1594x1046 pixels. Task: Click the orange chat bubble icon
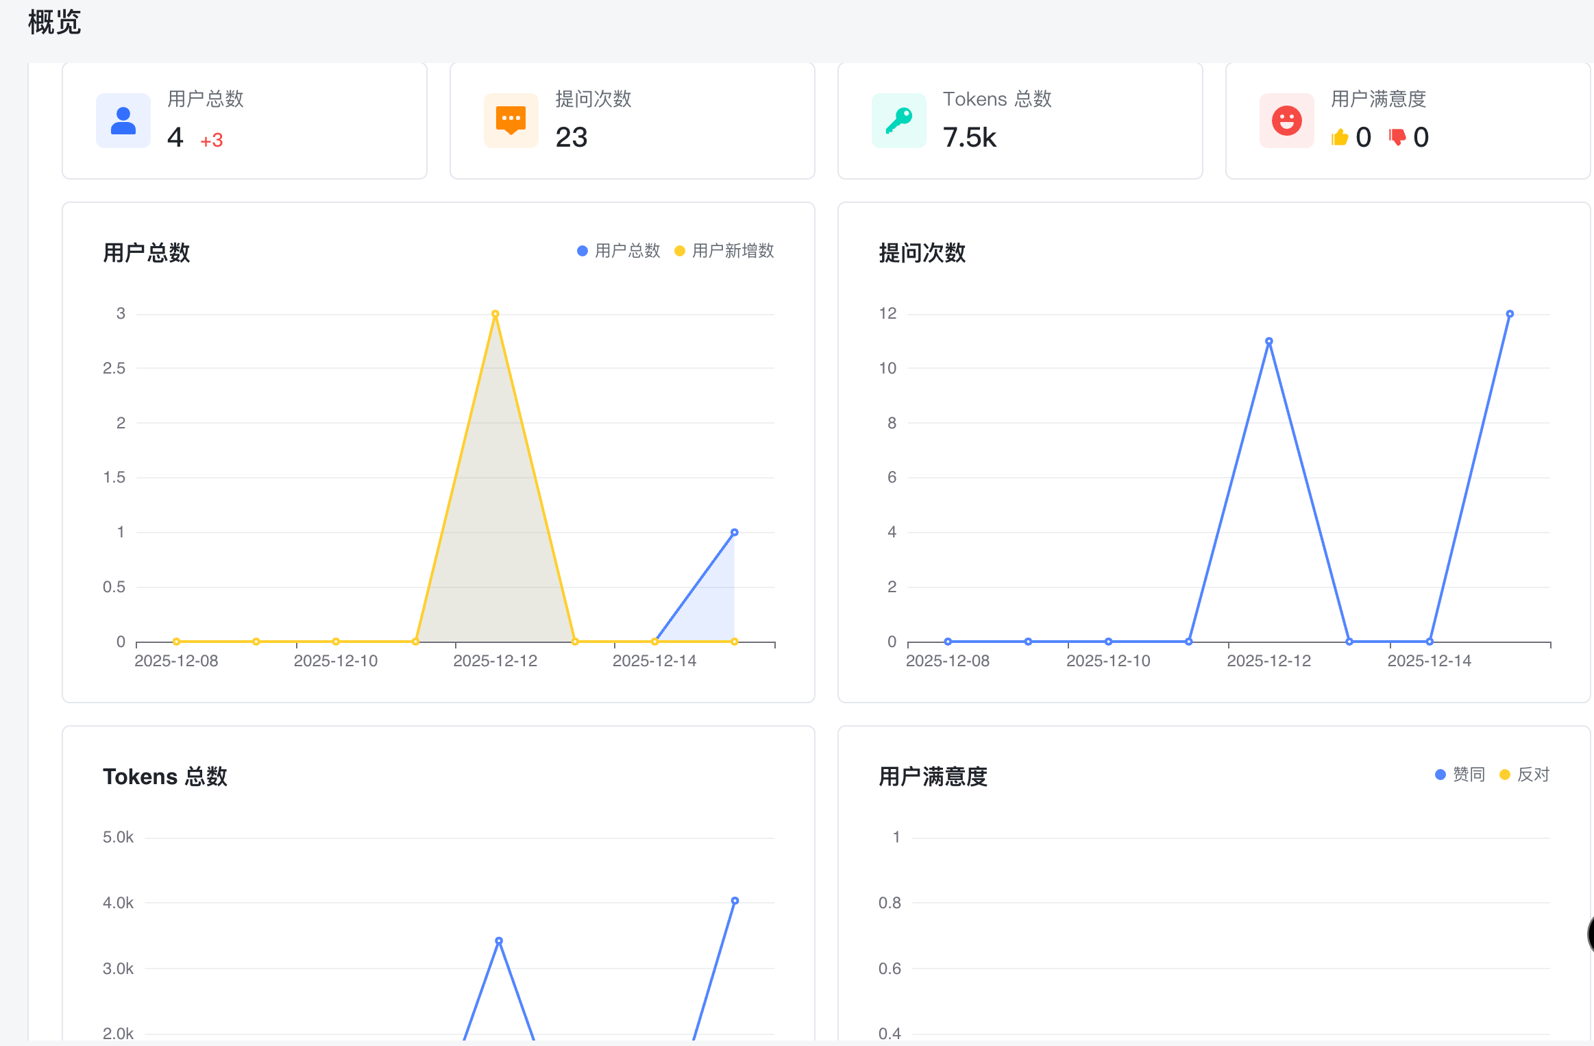pos(511,121)
